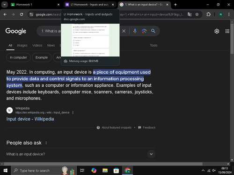Open the Chrome profile N avatar
The width and height of the screenshot is (234, 175).
click(x=220, y=14)
